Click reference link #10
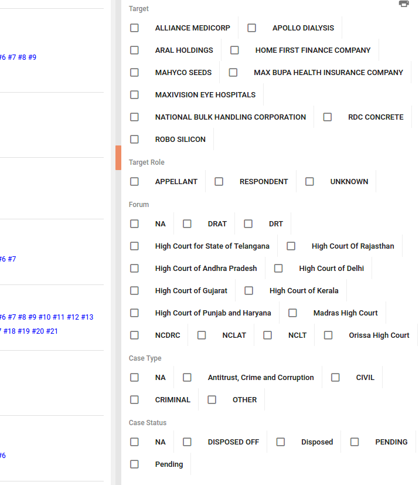Viewport: 419px width, 485px height. pyautogui.click(x=45, y=317)
